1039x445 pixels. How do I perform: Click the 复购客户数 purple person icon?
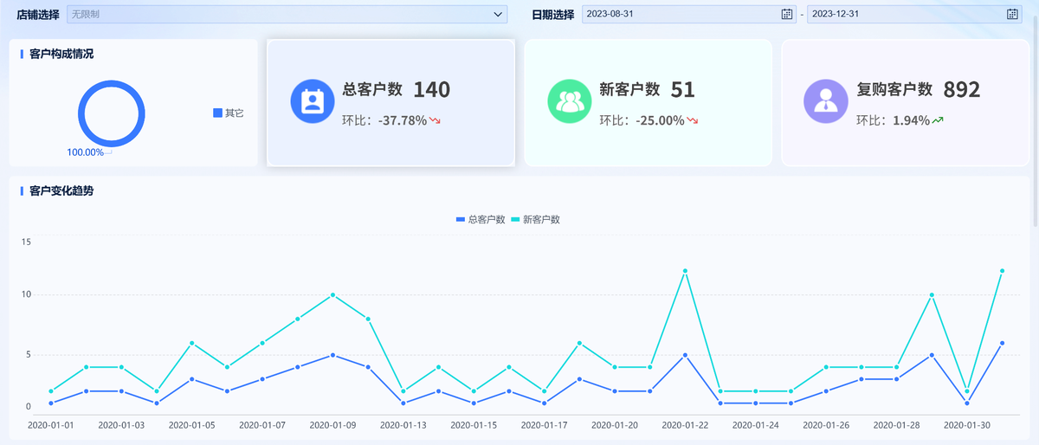click(825, 101)
